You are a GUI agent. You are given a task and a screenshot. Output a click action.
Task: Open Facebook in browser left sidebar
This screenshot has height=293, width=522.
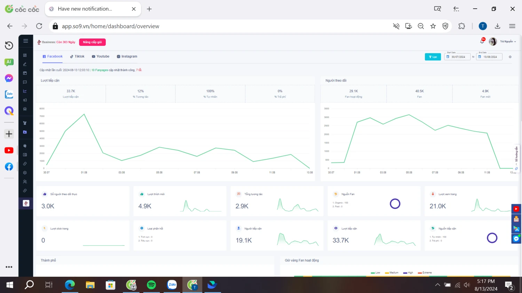pyautogui.click(x=9, y=167)
